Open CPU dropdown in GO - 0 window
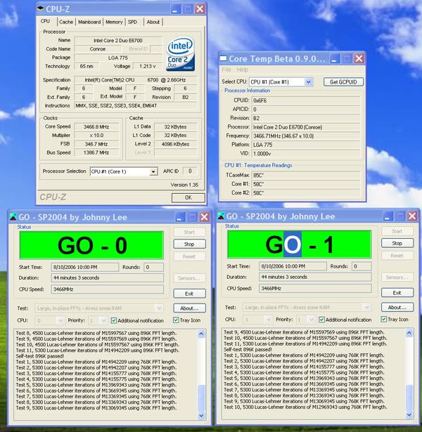Image resolution: width=422 pixels, height=432 pixels. point(60,320)
